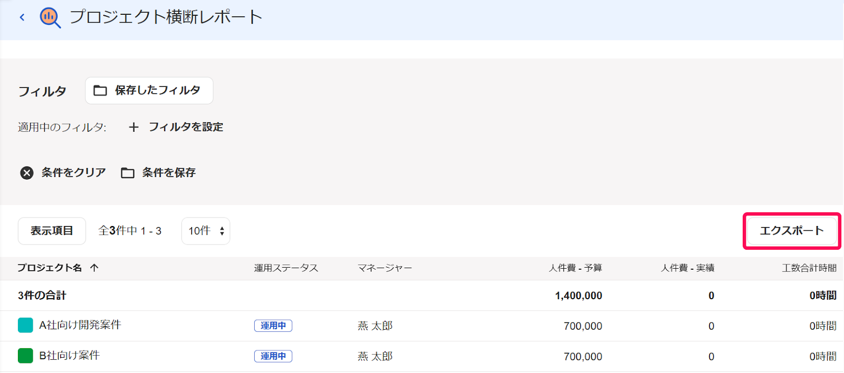Click the green color swatch of B社向け案件
Screen dimensions: 844x373
point(25,356)
